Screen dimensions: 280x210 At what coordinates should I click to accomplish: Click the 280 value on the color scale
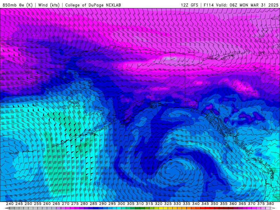pos(84,204)
